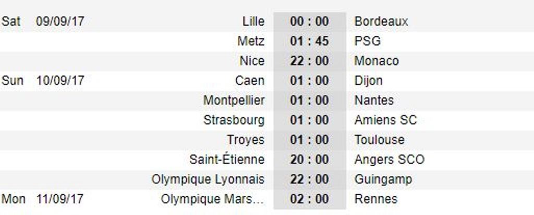The width and height of the screenshot is (534, 215).
Task: Select the Strasbourg team name
Action: click(234, 120)
